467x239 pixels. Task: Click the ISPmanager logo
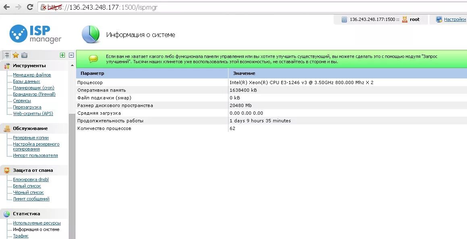[35, 33]
